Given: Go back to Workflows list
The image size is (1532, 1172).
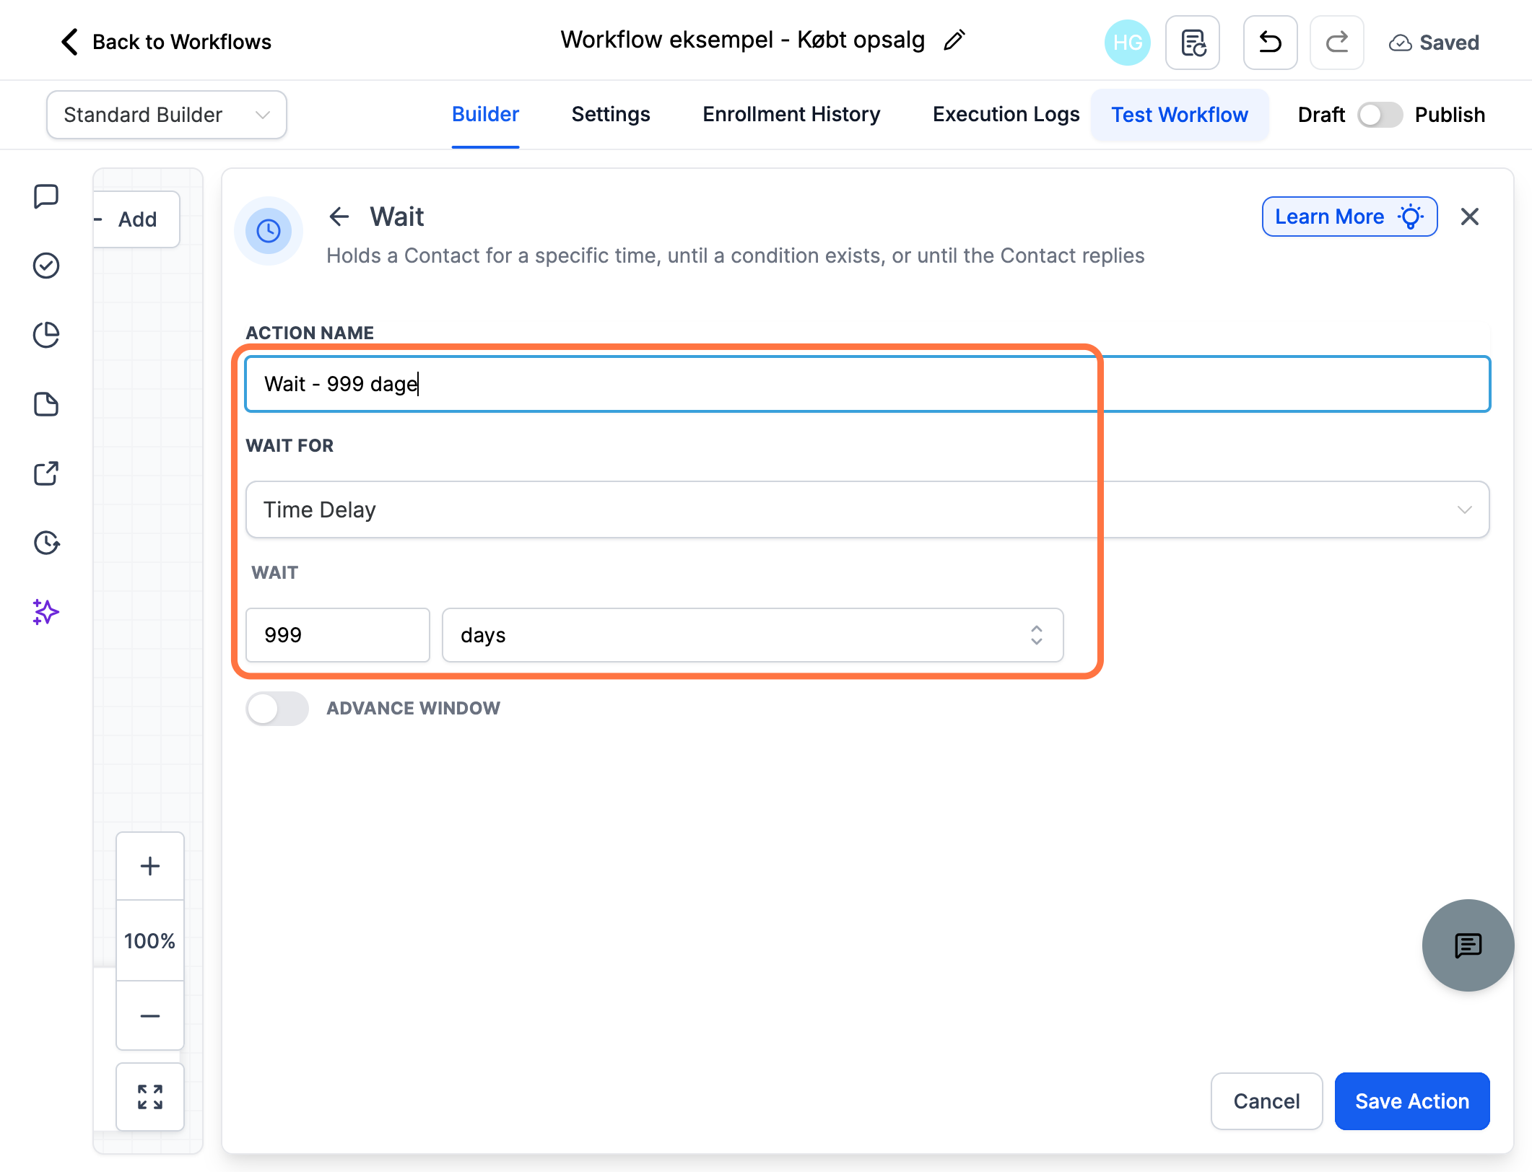Looking at the screenshot, I should tap(166, 42).
